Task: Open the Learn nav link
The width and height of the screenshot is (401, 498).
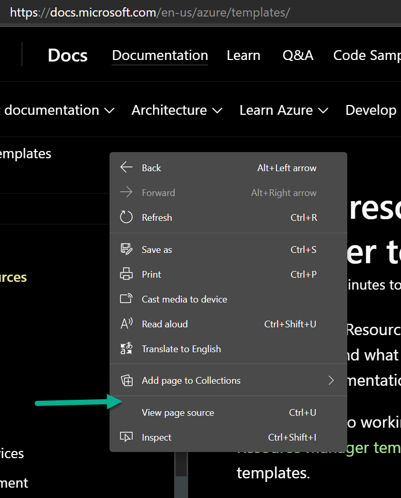Action: (243, 55)
